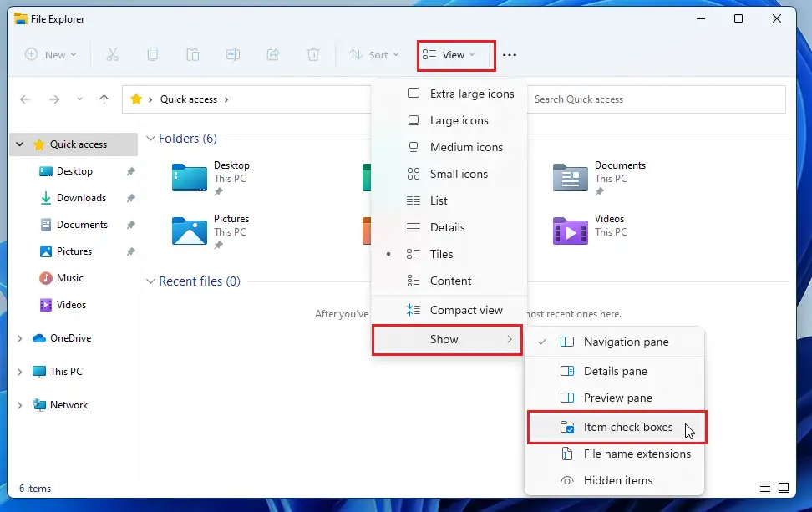Click chevron after Quick access in address bar
The width and height of the screenshot is (812, 512).
226,99
